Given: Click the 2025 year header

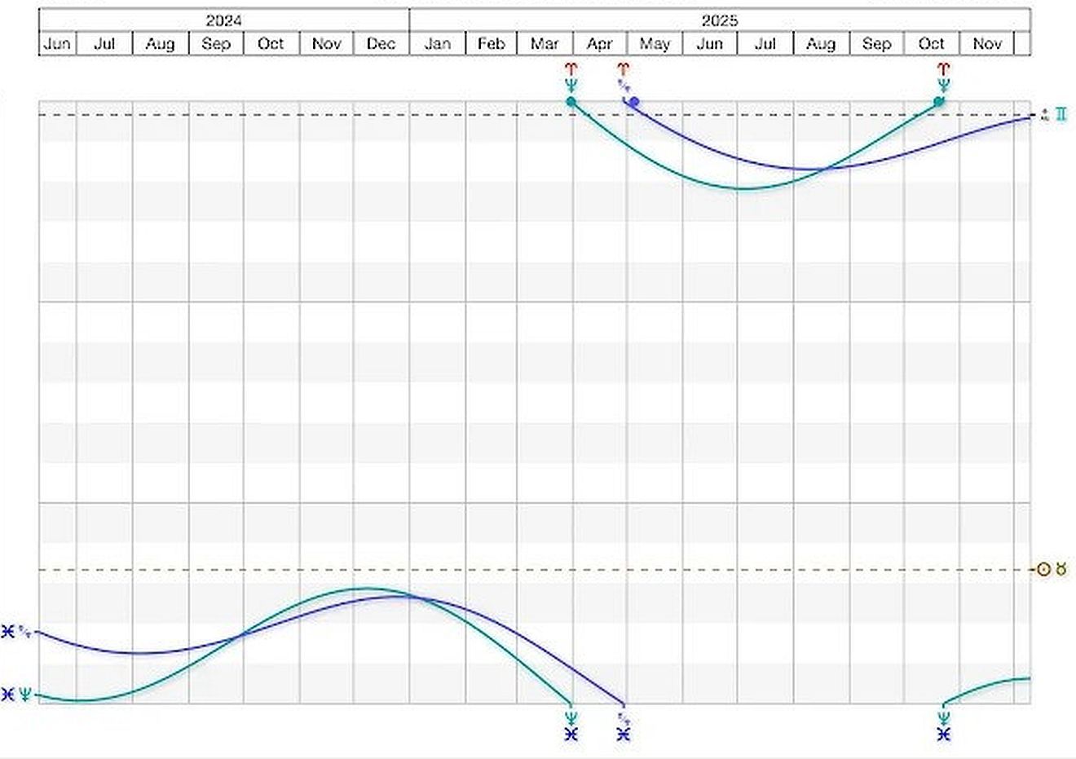Looking at the screenshot, I should pyautogui.click(x=720, y=20).
